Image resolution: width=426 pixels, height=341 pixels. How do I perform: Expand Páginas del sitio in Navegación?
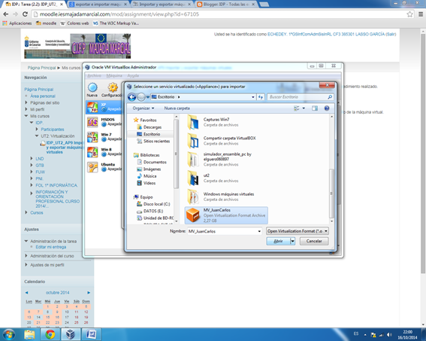tap(26, 102)
